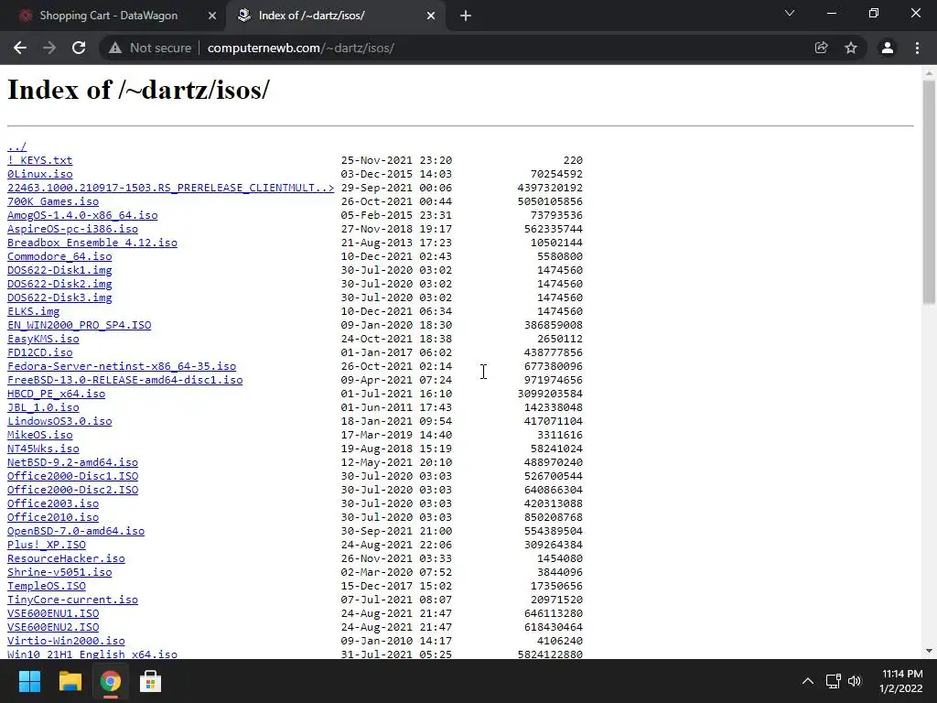
Task: Go back to the previous page
Action: [20, 48]
